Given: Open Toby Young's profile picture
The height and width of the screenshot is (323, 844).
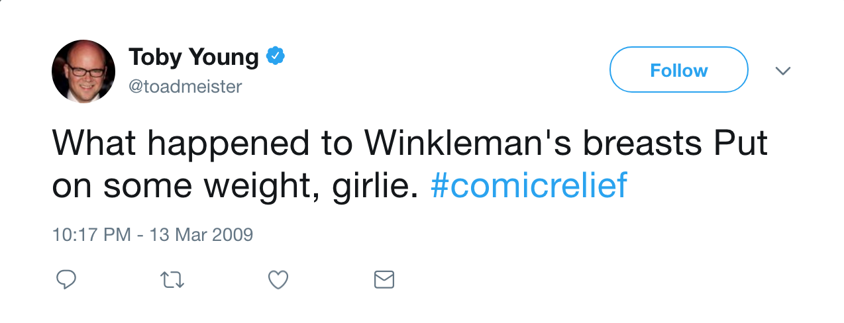Looking at the screenshot, I should coord(83,71).
